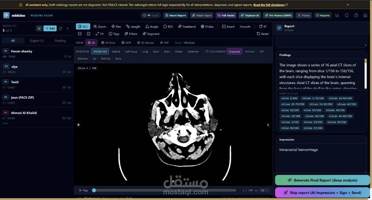Dismiss the disclaimer banner
Screen dimensions: 372x200
coord(348,5)
